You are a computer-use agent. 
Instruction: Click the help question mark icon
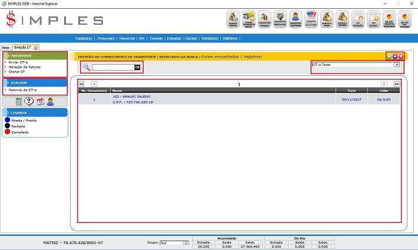pyautogui.click(x=29, y=101)
